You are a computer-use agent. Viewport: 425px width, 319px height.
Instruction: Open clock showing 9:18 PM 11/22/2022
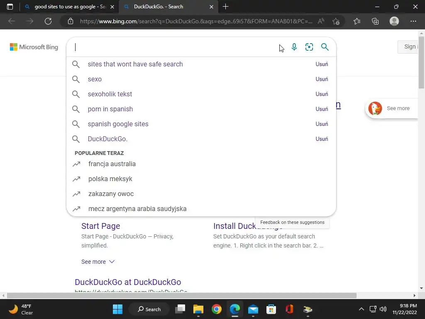405,309
